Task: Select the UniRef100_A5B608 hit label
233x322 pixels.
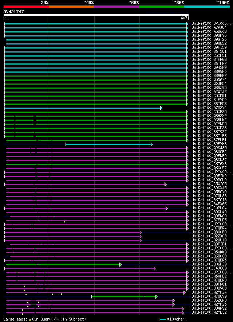Action: (x=209, y=32)
